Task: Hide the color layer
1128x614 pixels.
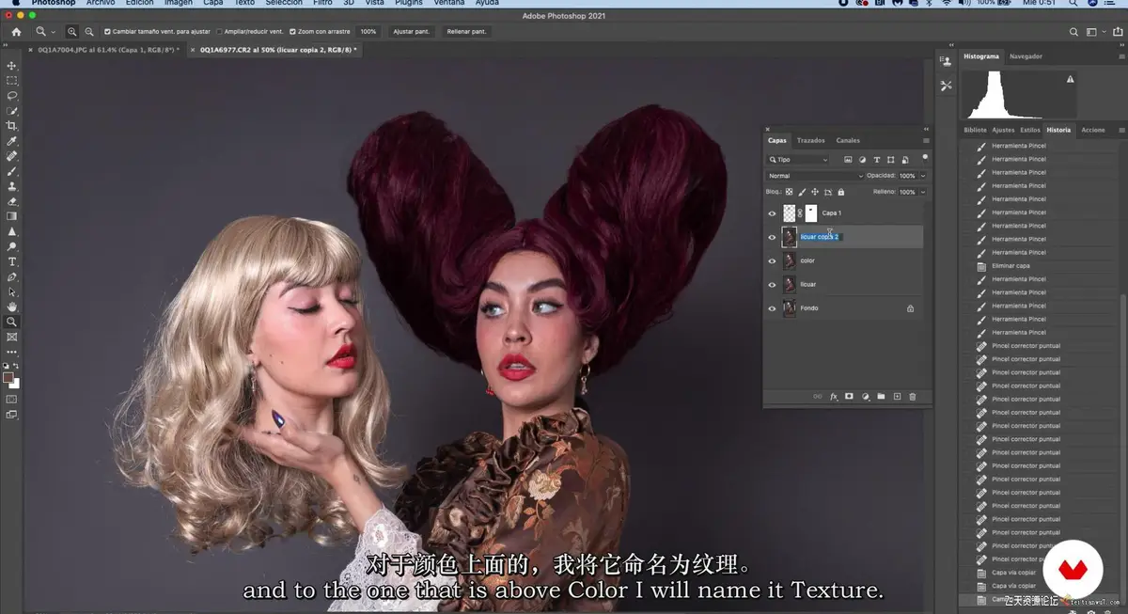Action: tap(772, 260)
